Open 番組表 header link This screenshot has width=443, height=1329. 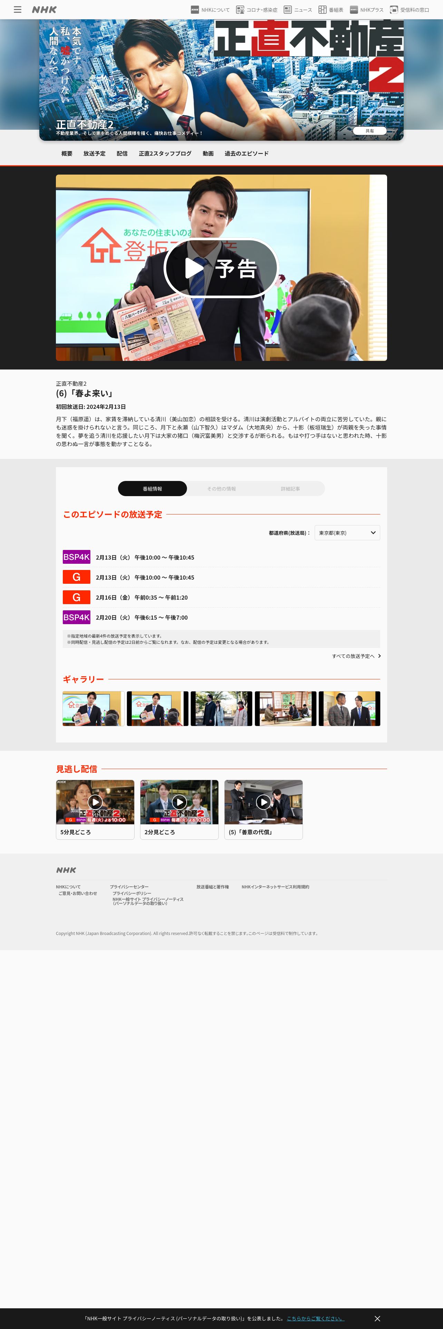coord(331,10)
